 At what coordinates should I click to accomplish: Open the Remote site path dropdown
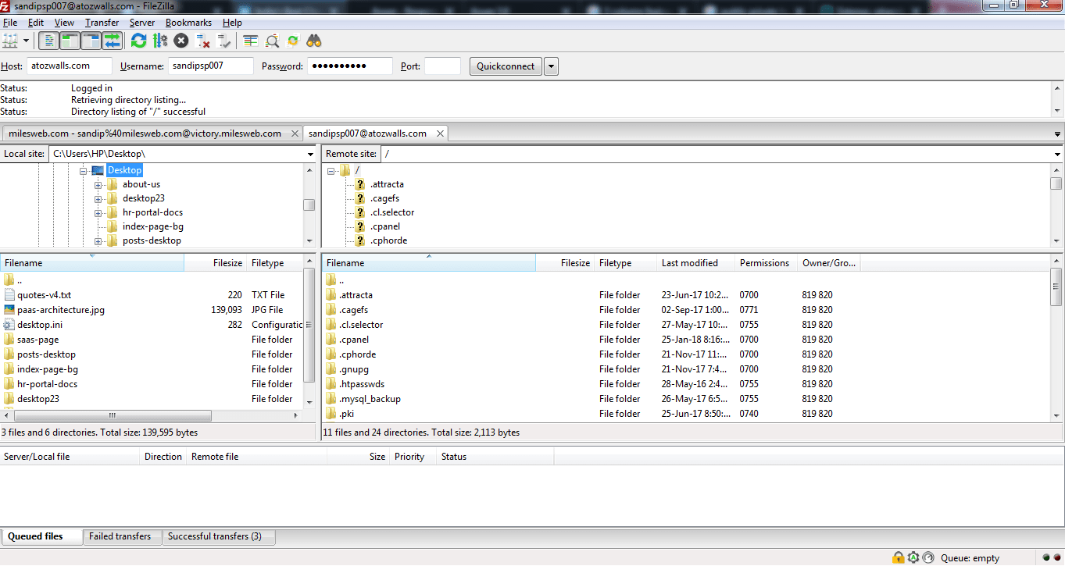[1057, 155]
